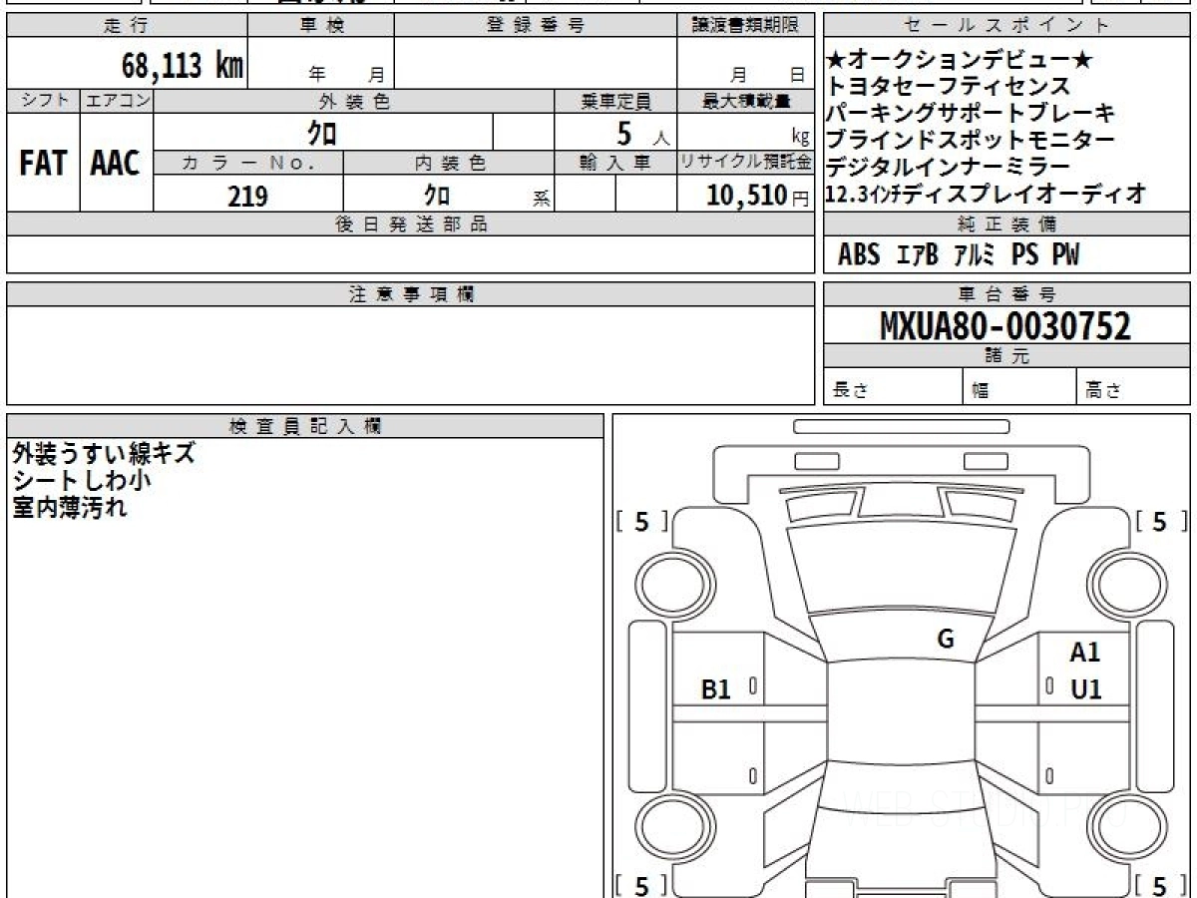Click the リサイクル預託金 header

pos(745,163)
